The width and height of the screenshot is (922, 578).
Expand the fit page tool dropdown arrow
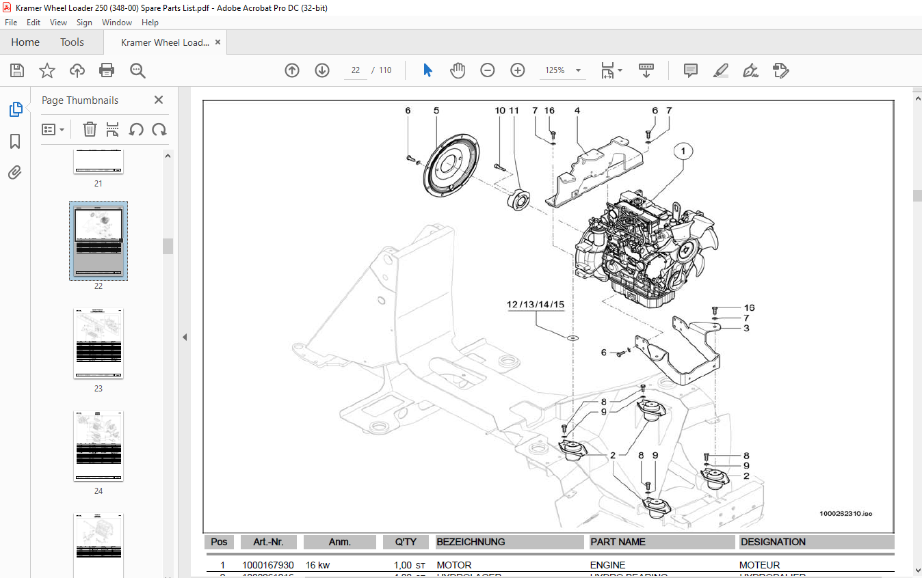tap(620, 70)
